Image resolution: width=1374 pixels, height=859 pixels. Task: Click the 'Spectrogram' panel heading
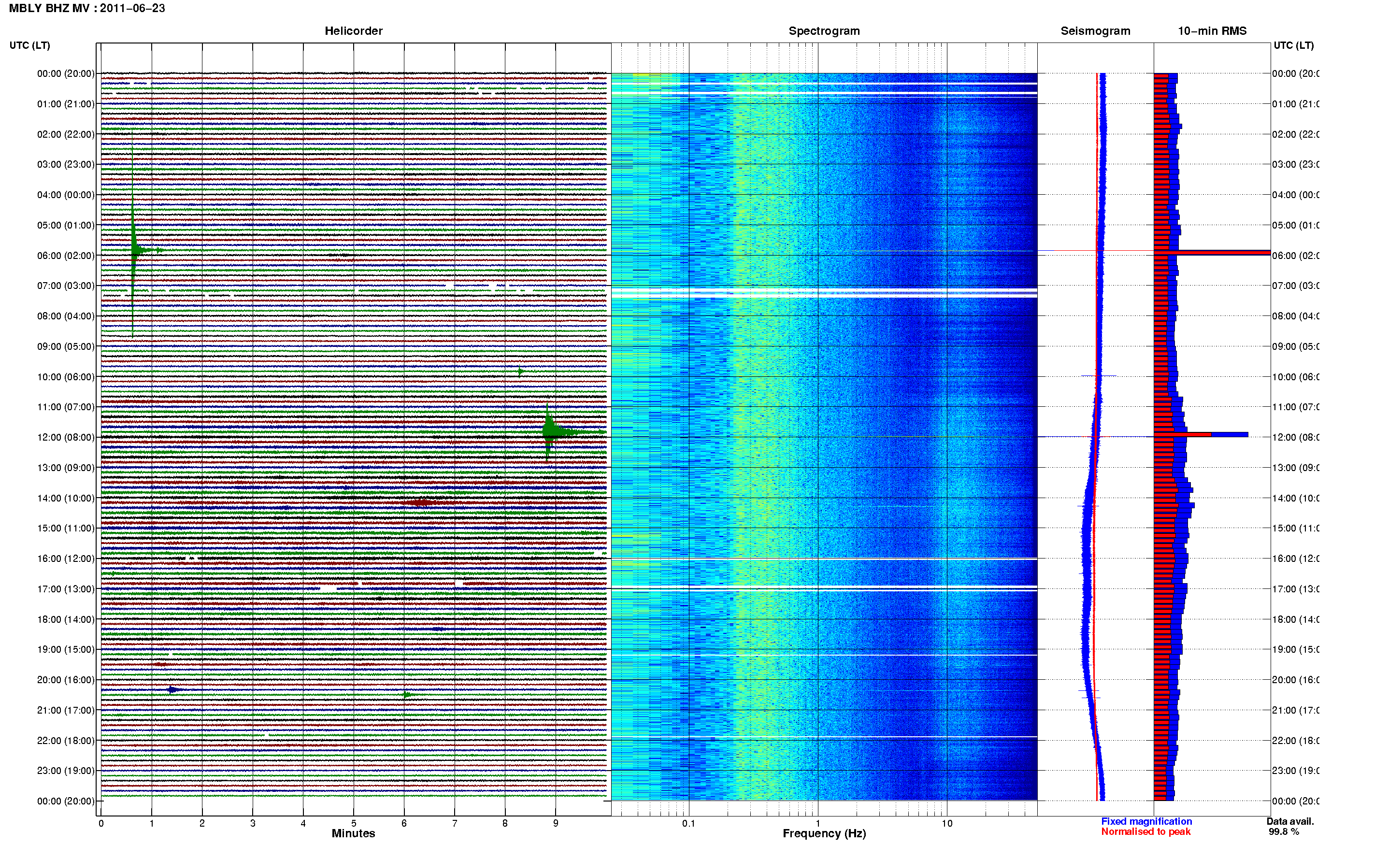tap(824, 31)
